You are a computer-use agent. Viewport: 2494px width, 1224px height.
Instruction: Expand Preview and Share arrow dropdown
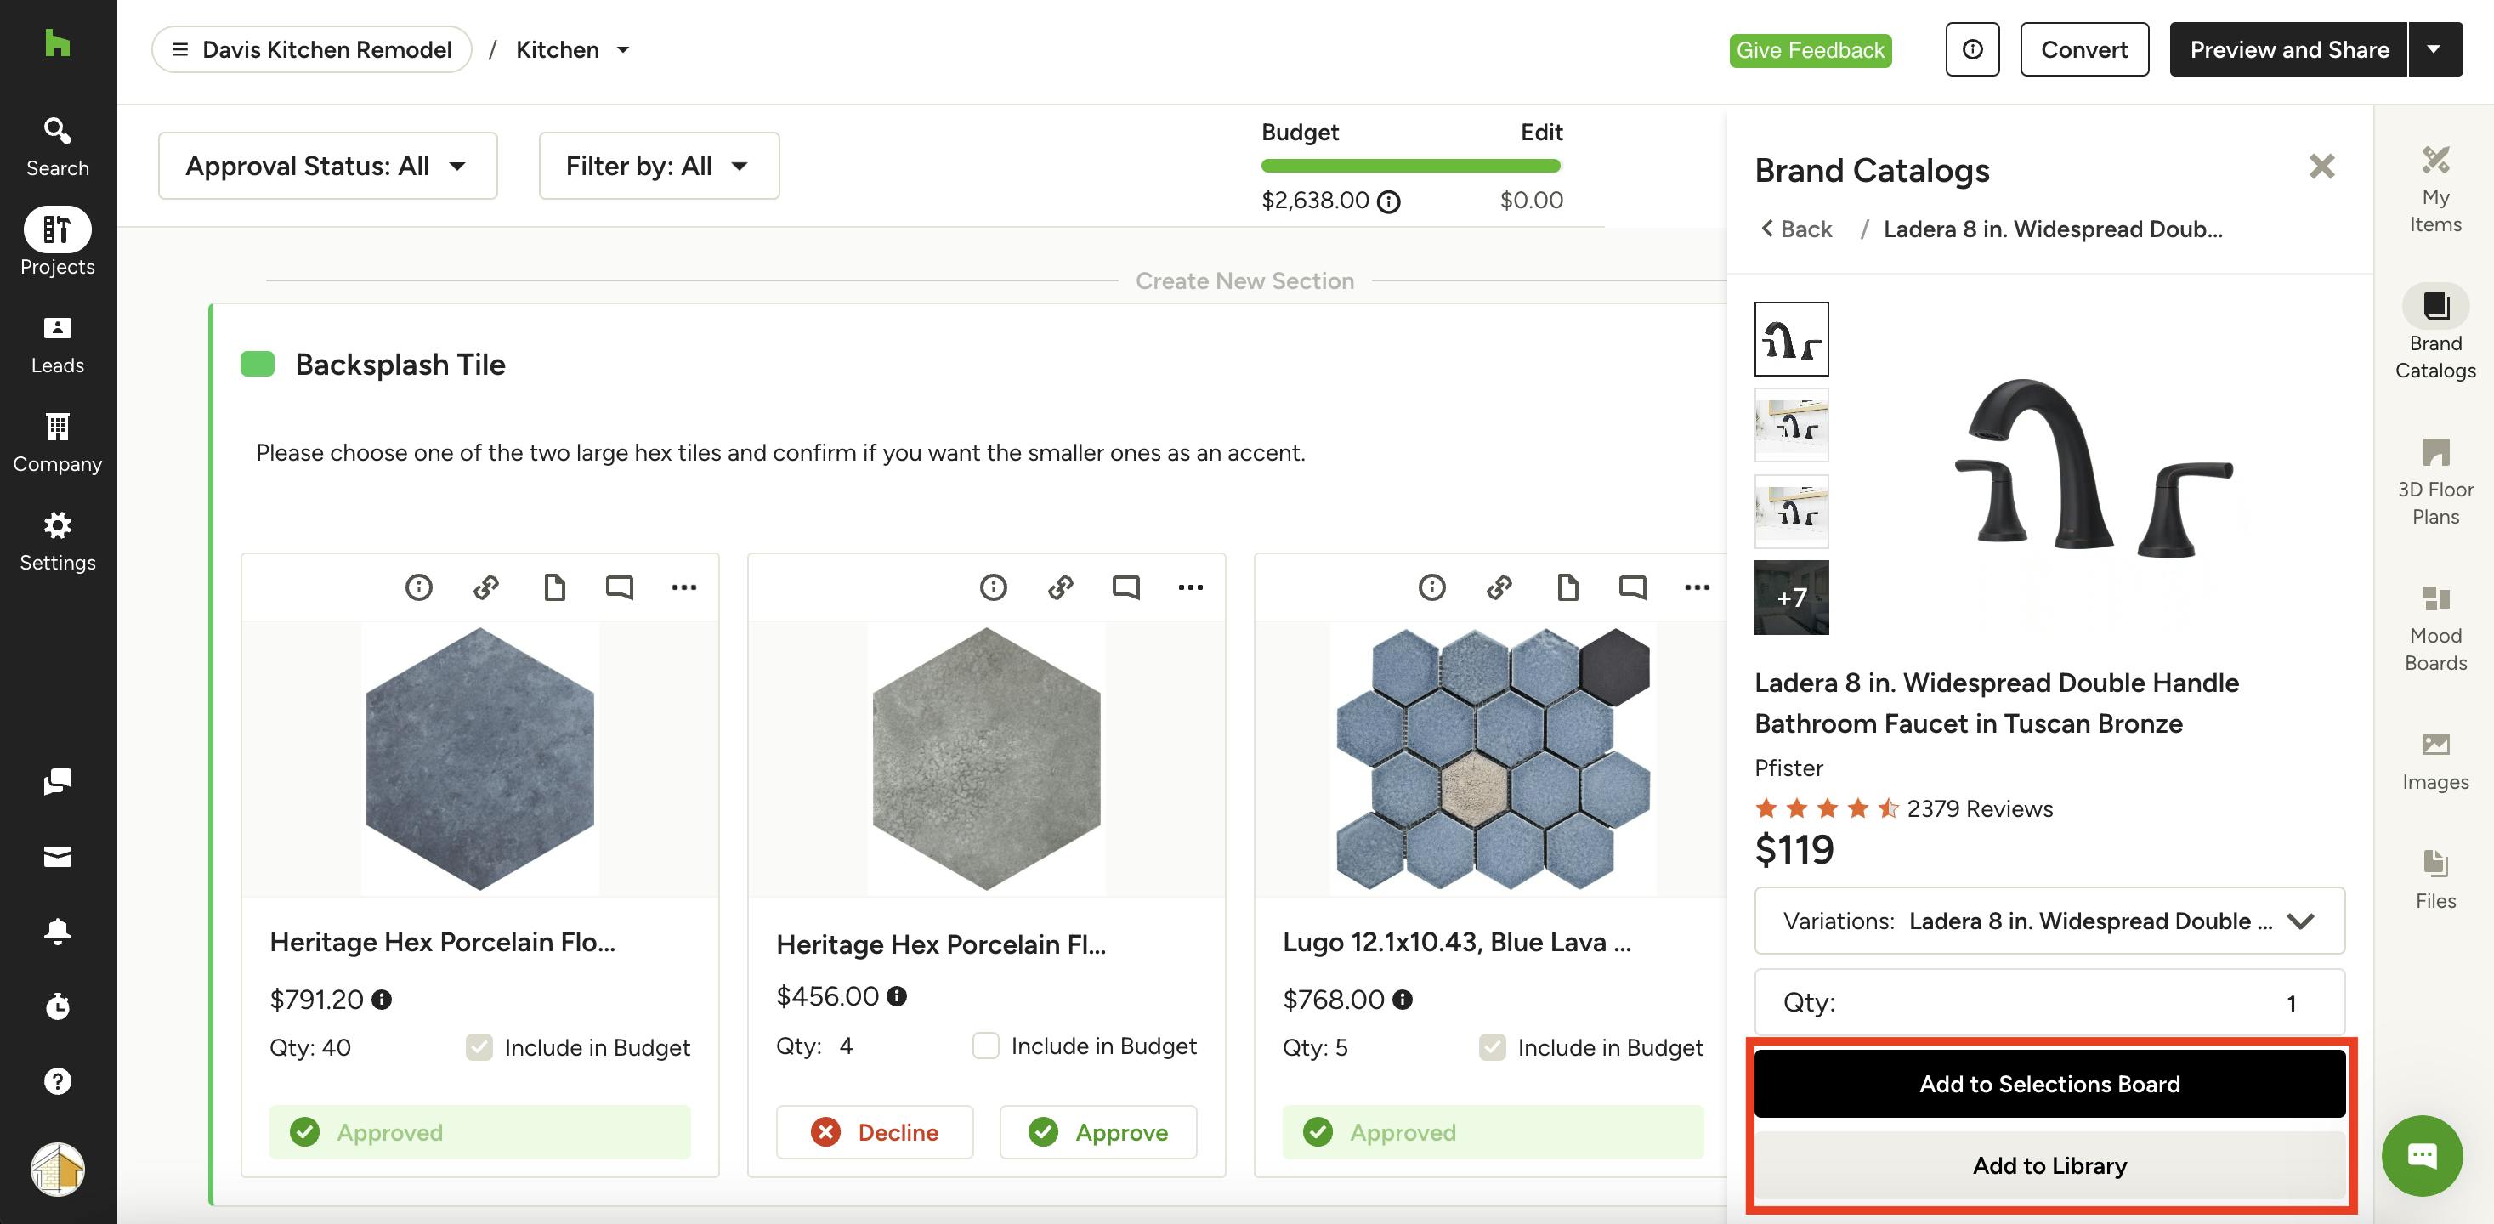coord(2434,49)
